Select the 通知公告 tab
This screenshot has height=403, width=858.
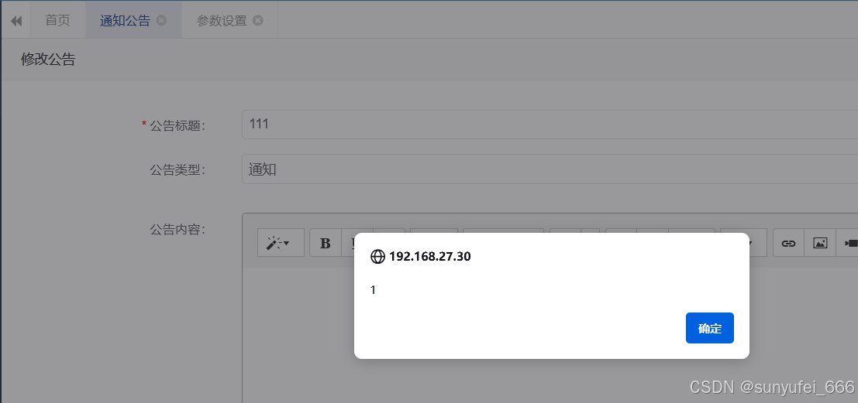point(125,21)
